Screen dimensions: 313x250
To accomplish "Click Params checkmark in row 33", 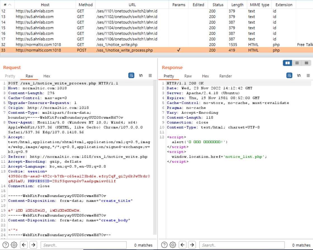I will point(179,50).
